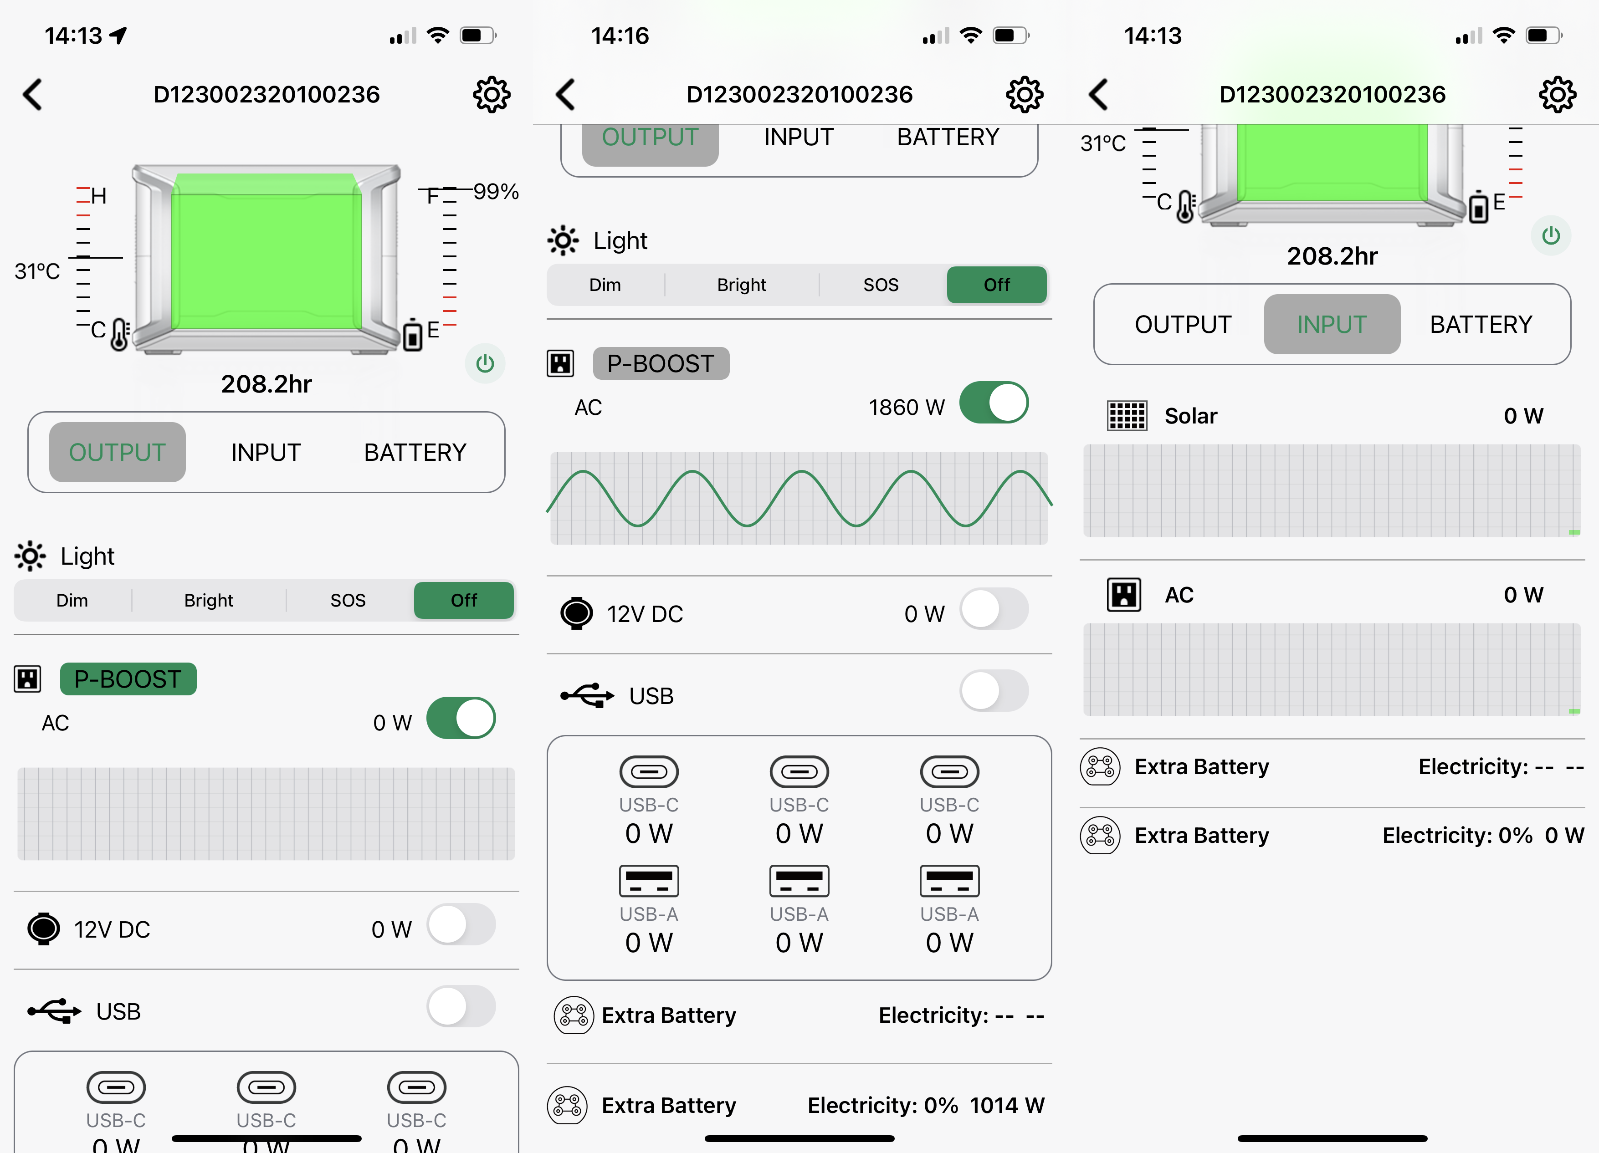
Task: Tap the green power icon beside 208.2hr on the right screen
Action: tap(1550, 235)
